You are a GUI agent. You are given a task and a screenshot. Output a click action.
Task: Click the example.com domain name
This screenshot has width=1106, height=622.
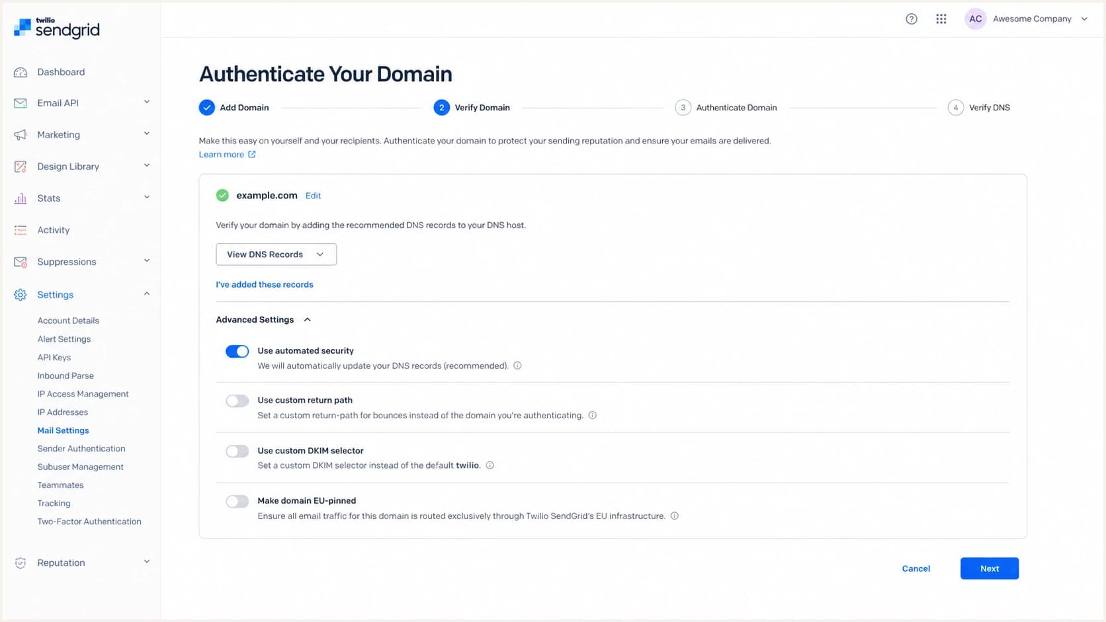click(267, 196)
